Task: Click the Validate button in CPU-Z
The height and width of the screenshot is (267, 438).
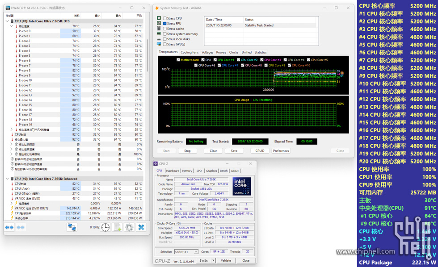Action: (x=226, y=261)
